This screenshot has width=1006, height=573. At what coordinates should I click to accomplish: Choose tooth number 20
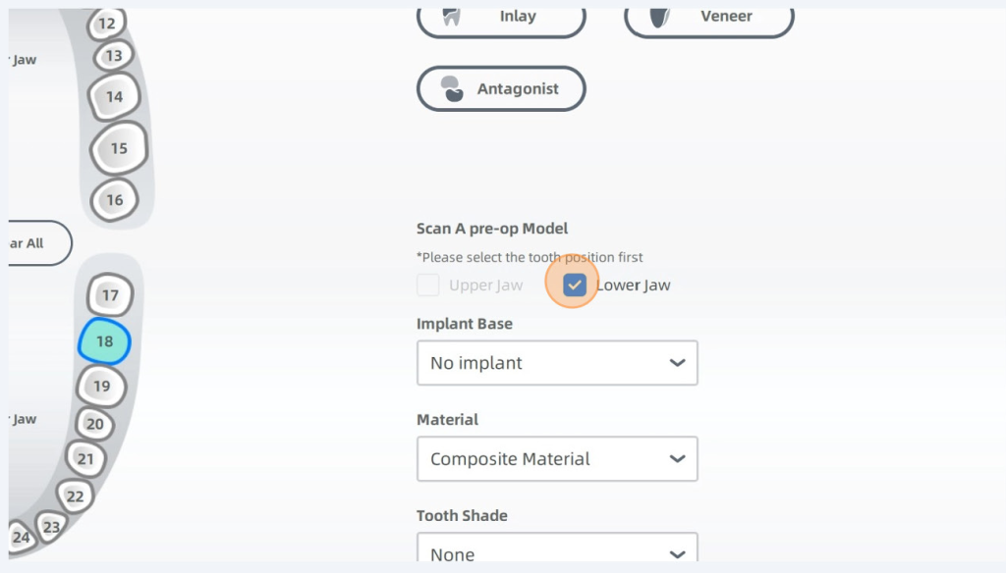point(94,425)
